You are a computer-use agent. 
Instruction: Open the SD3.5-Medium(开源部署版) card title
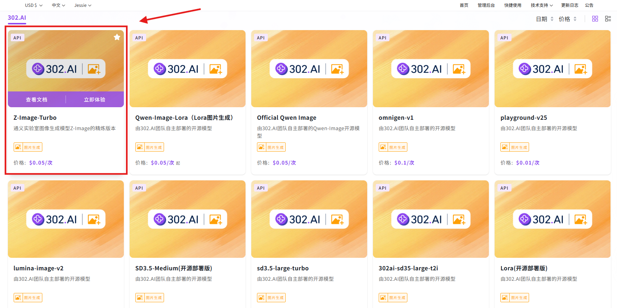coord(174,268)
